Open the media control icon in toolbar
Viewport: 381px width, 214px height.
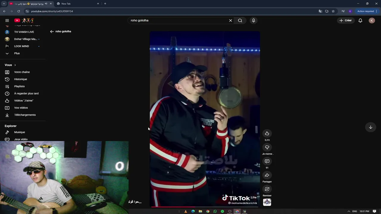(343, 11)
